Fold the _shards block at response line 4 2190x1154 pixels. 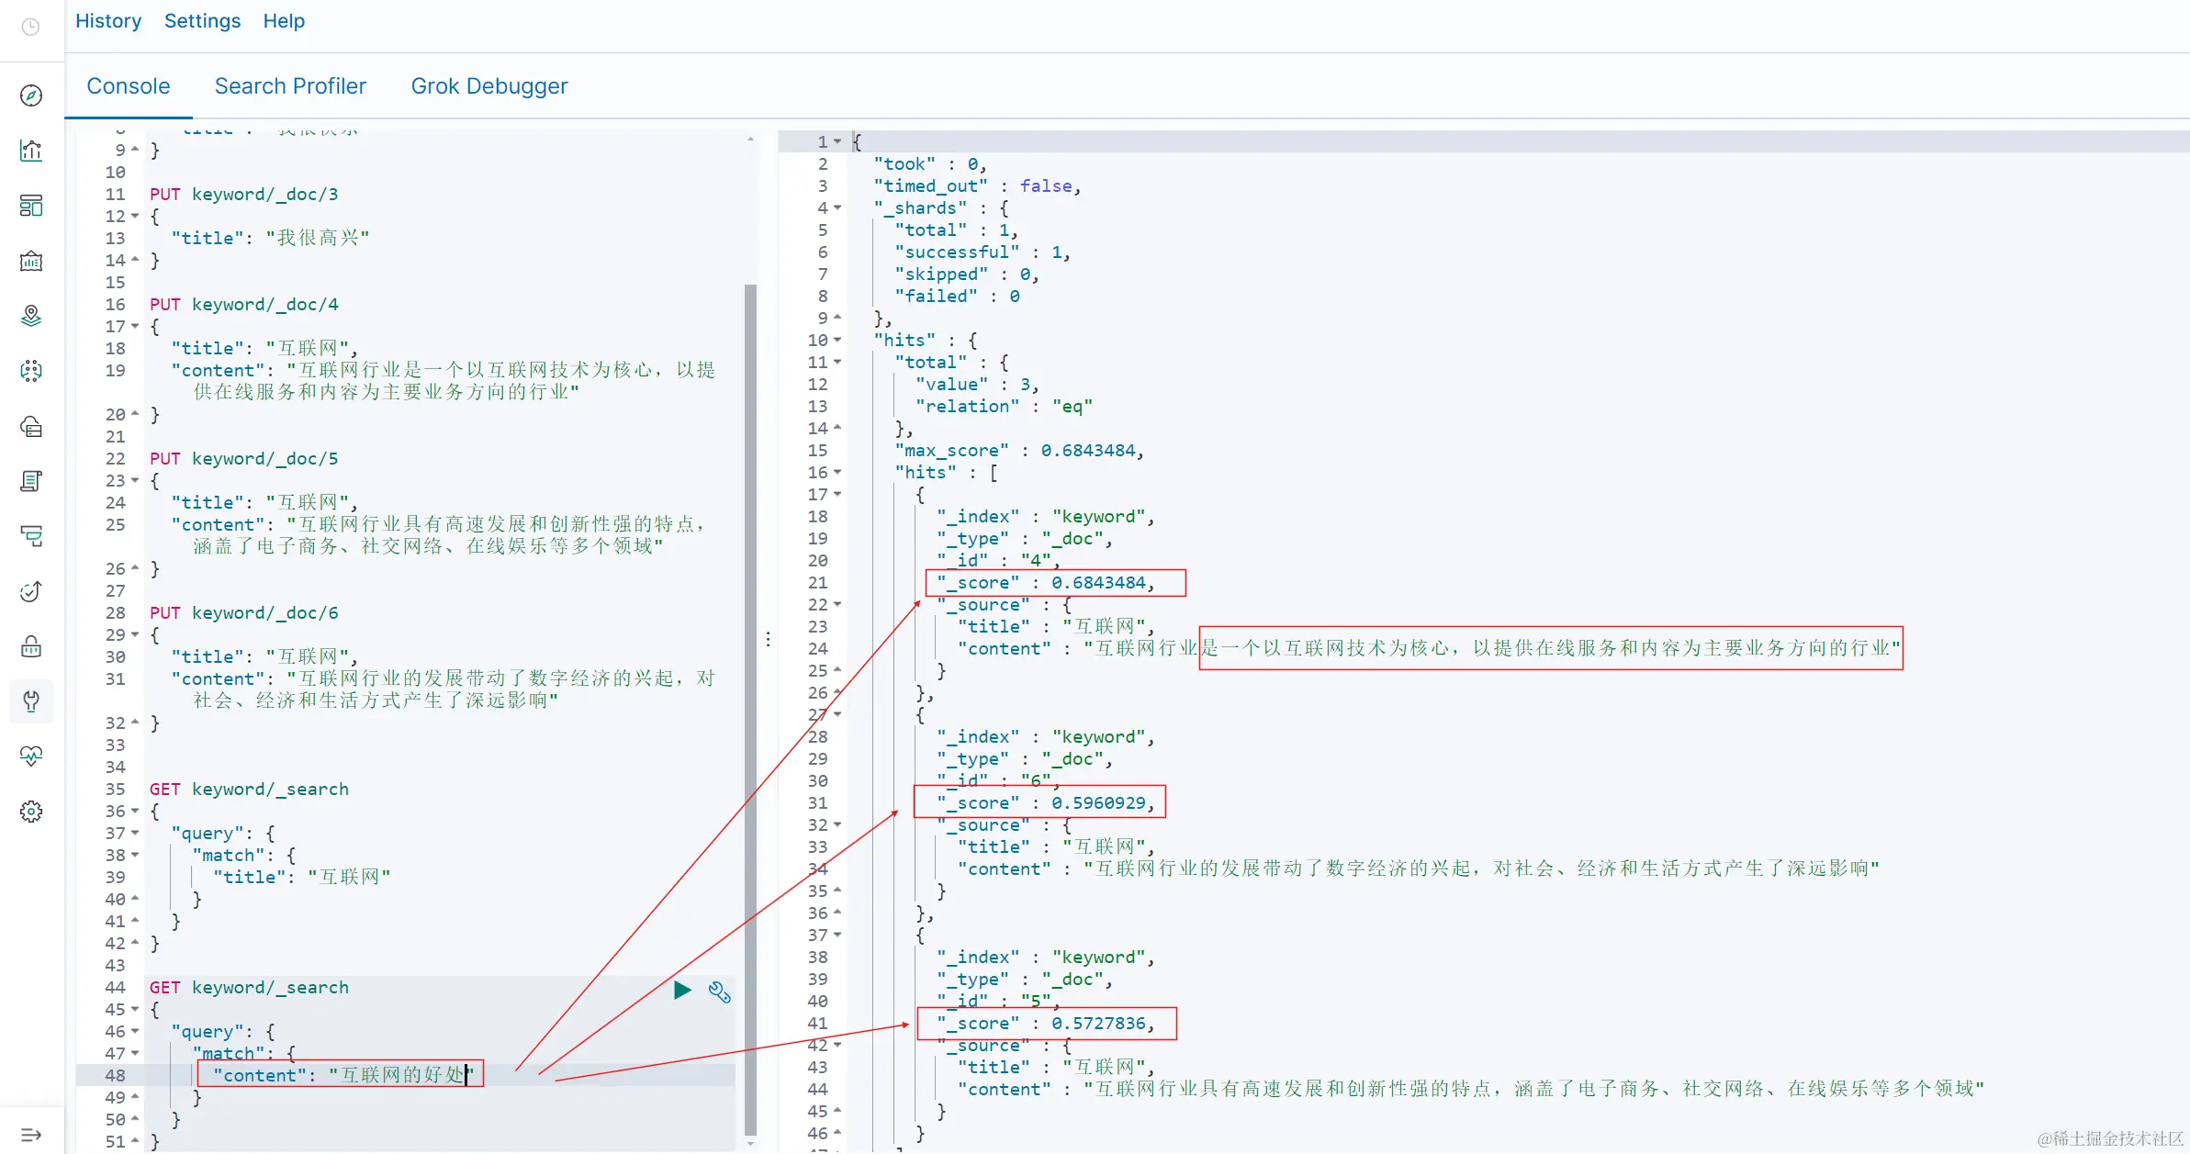(837, 208)
